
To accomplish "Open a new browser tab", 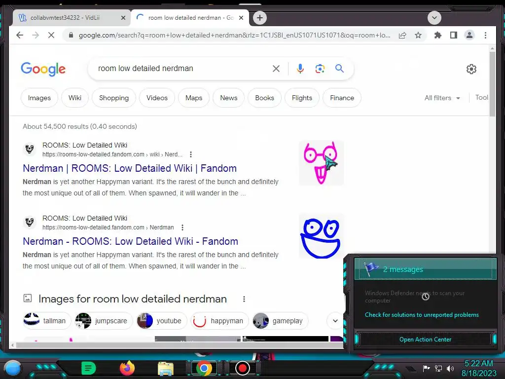I will (x=260, y=18).
